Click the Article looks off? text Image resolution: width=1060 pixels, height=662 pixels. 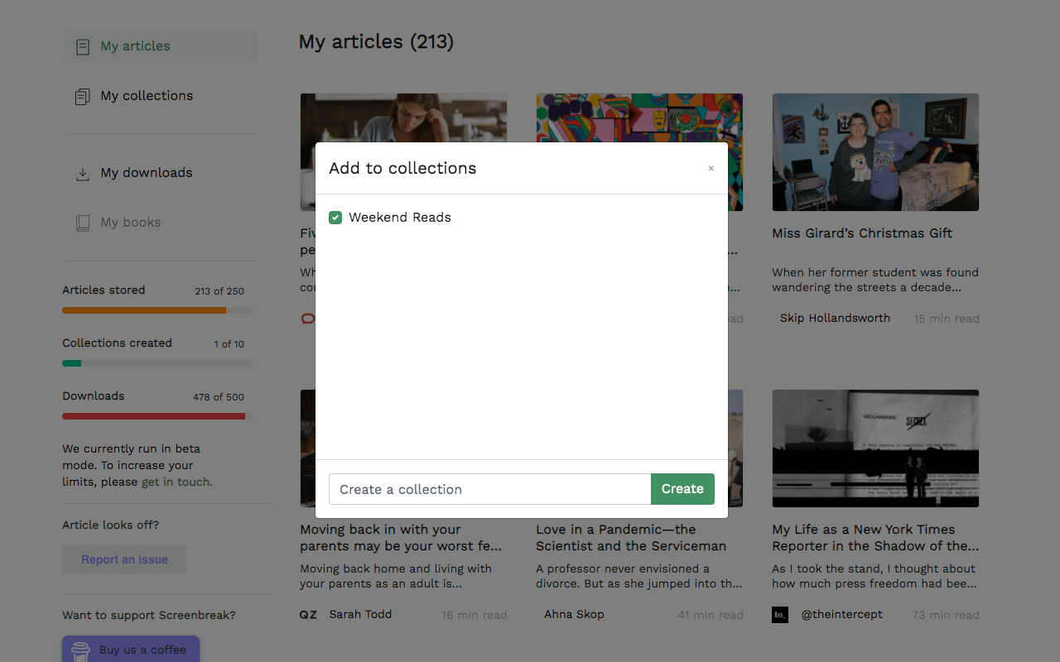click(111, 525)
